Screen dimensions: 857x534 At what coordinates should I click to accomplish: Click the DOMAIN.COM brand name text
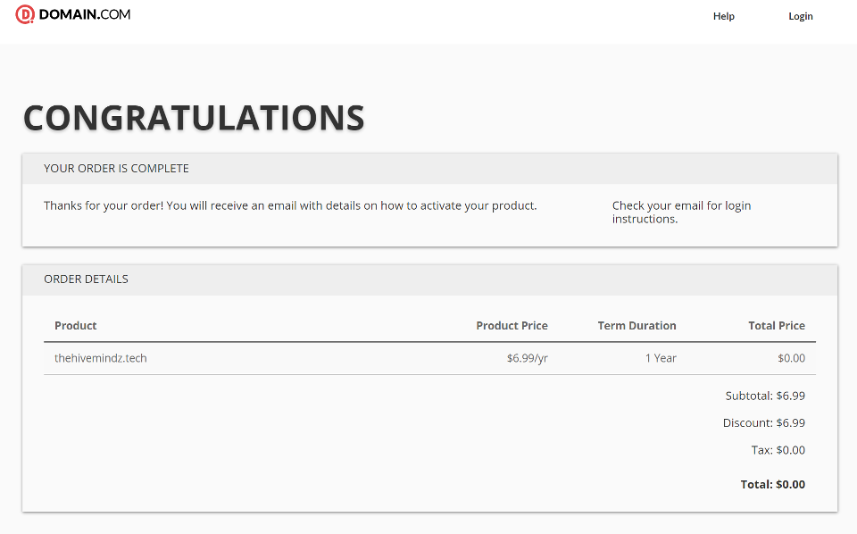(85, 15)
